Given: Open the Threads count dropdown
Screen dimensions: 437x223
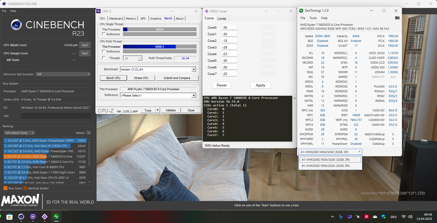Looking at the screenshot, I should point(140,58).
